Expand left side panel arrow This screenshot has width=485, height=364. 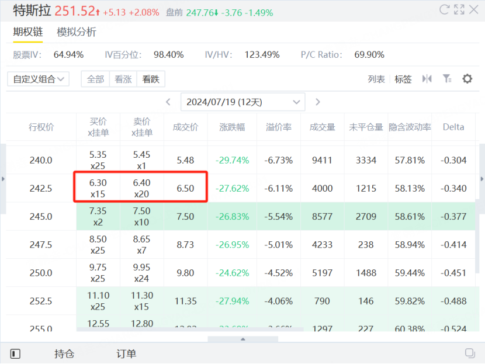click(x=3, y=179)
